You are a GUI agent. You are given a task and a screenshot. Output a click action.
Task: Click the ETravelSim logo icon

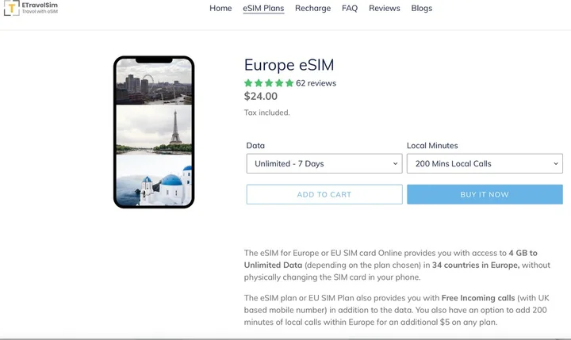(x=12, y=9)
